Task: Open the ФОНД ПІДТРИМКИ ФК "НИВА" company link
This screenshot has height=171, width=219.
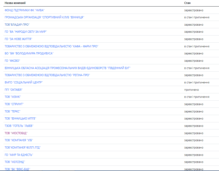Action: click(25, 10)
